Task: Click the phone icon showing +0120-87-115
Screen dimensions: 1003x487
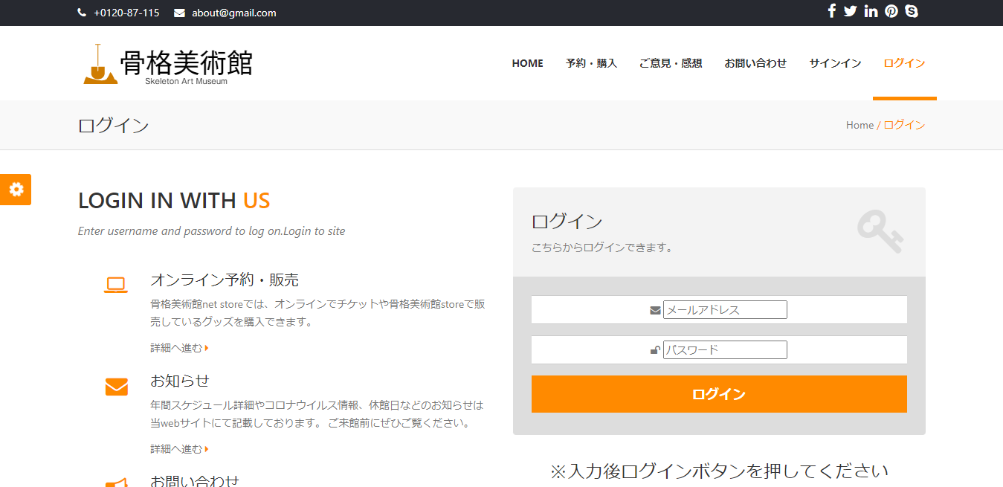Action: click(81, 12)
